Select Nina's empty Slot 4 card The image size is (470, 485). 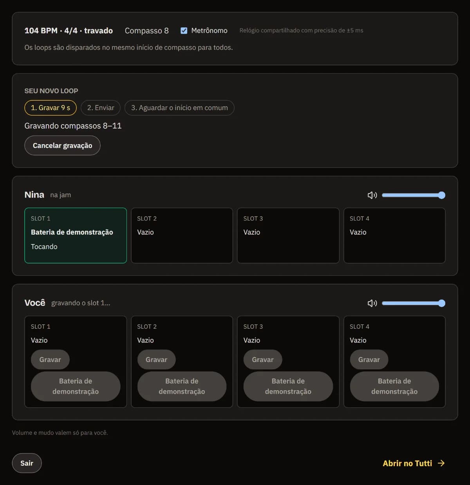394,235
